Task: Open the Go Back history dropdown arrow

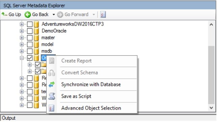Action: click(54, 14)
